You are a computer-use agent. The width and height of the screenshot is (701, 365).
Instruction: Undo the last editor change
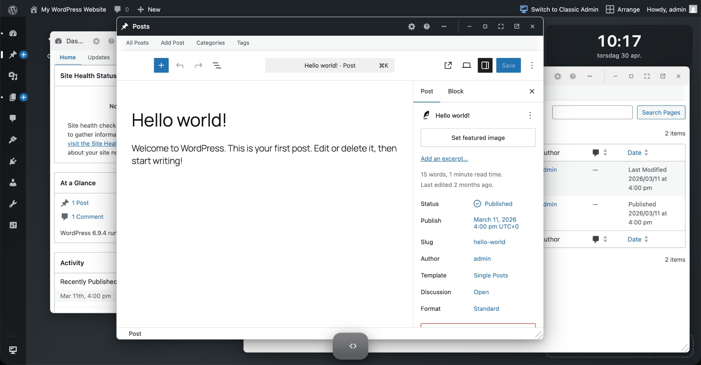pyautogui.click(x=180, y=65)
